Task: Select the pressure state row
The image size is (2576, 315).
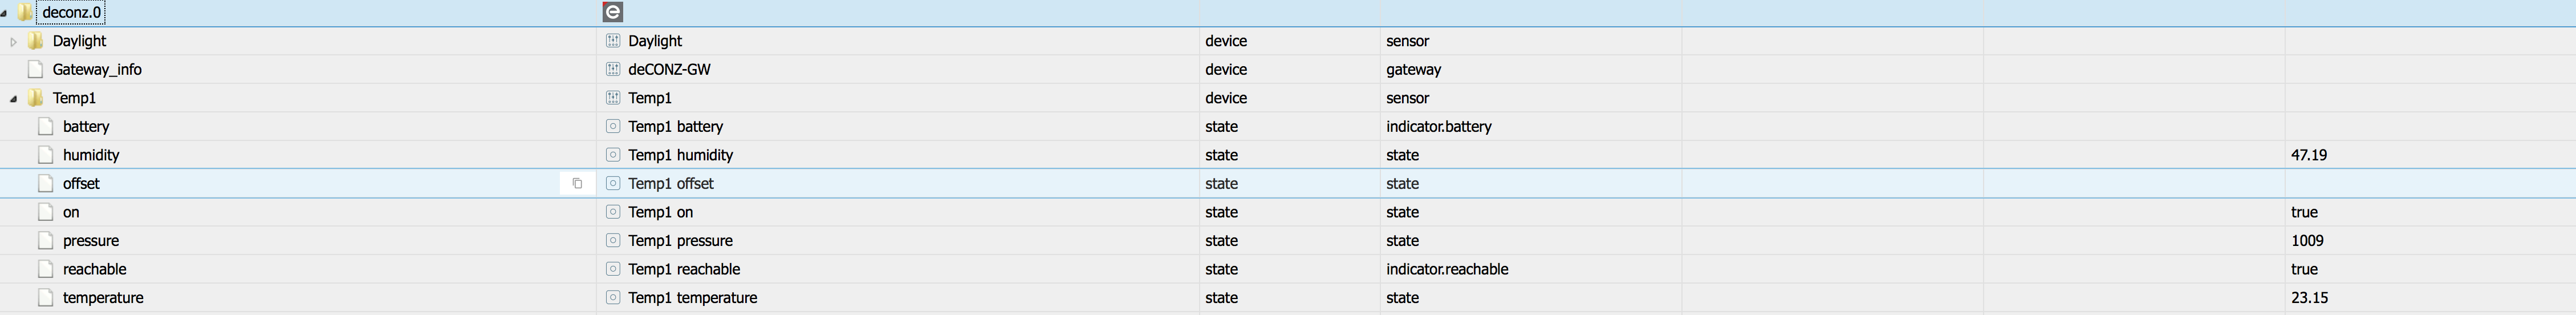Action: tap(1288, 241)
